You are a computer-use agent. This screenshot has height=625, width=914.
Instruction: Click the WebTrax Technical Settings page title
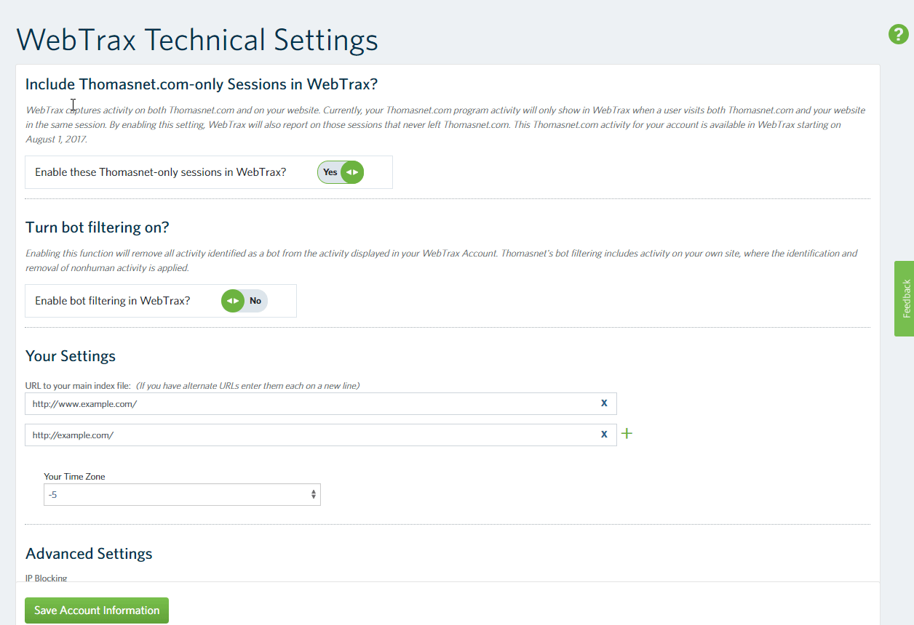click(x=197, y=40)
